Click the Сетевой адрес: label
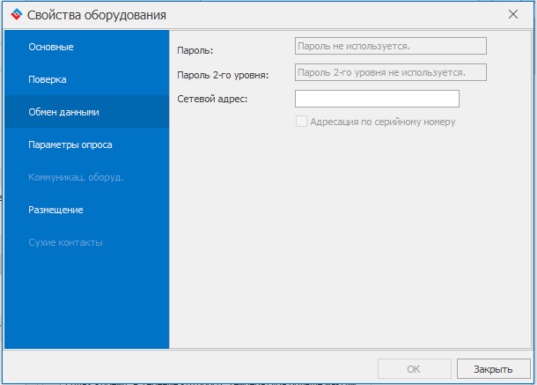The image size is (537, 385). click(212, 99)
